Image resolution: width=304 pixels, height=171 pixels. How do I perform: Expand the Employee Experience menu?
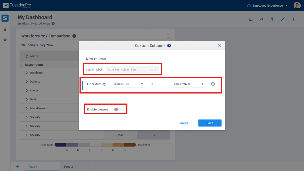tap(267, 5)
